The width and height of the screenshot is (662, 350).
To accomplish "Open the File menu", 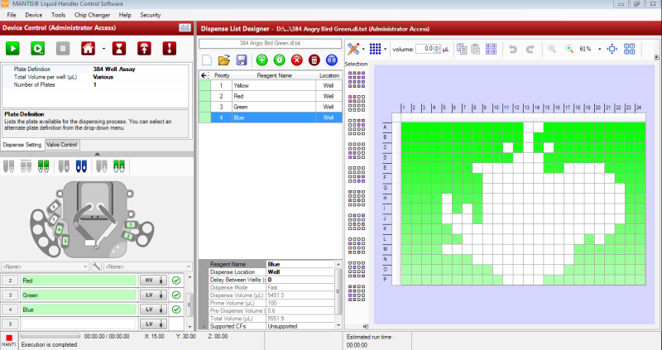I will (12, 15).
